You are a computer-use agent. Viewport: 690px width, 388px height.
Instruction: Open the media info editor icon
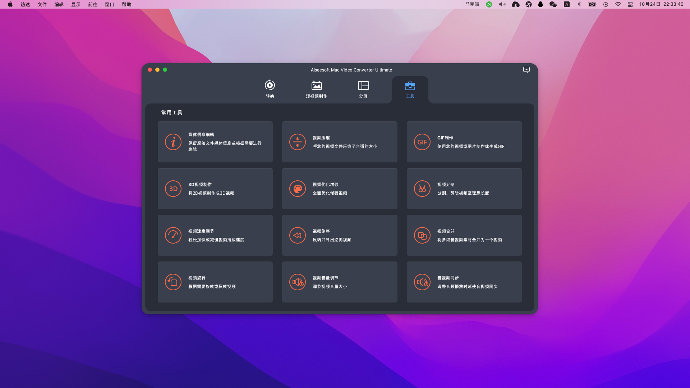coord(173,142)
